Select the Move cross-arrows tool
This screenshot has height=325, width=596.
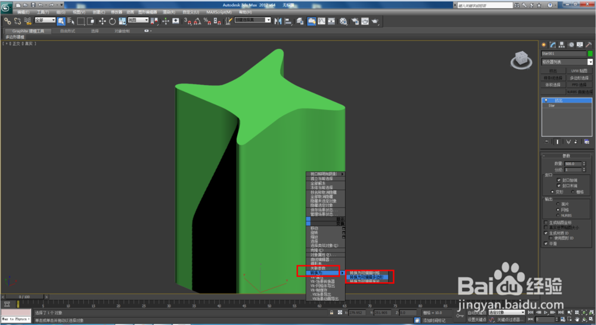(x=103, y=21)
